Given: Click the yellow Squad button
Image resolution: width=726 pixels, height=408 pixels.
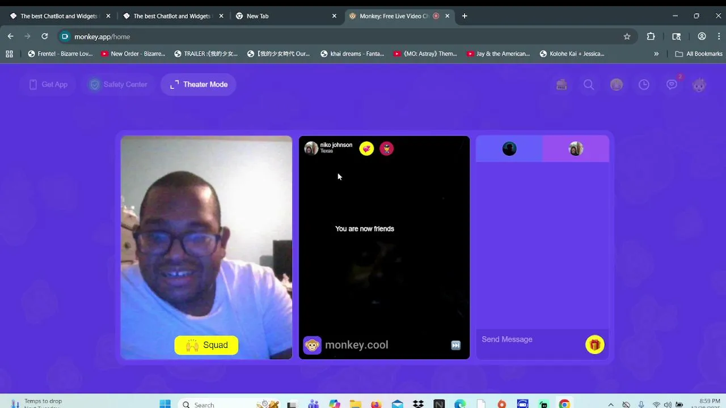Looking at the screenshot, I should pos(206,345).
